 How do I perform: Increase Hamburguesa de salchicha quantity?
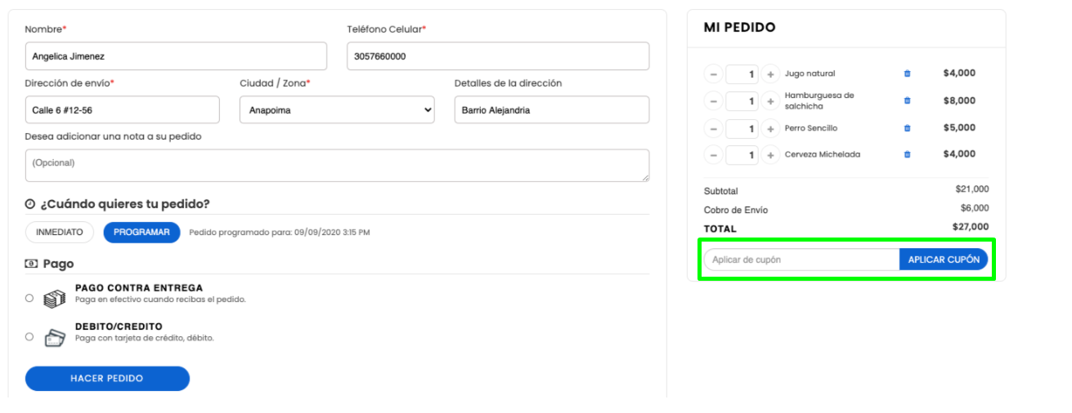click(770, 102)
